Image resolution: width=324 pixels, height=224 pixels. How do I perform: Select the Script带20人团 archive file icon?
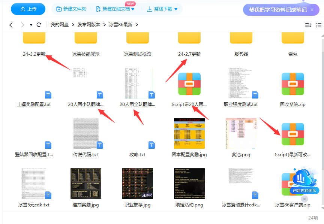click(x=189, y=84)
